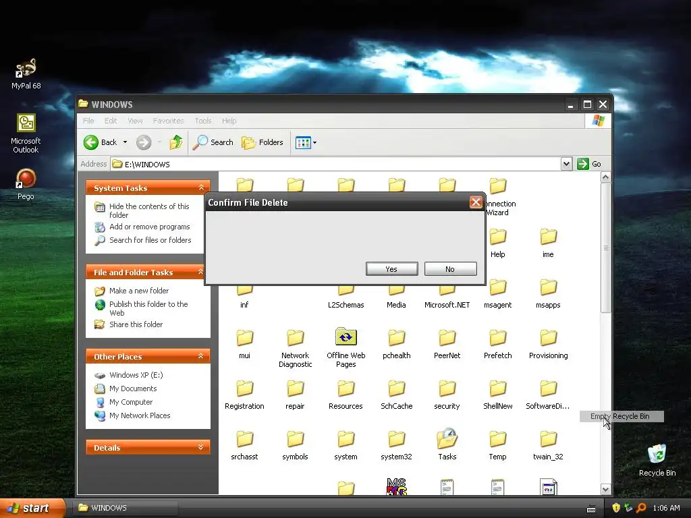Select the Resources folder
The image size is (691, 518).
point(346,395)
